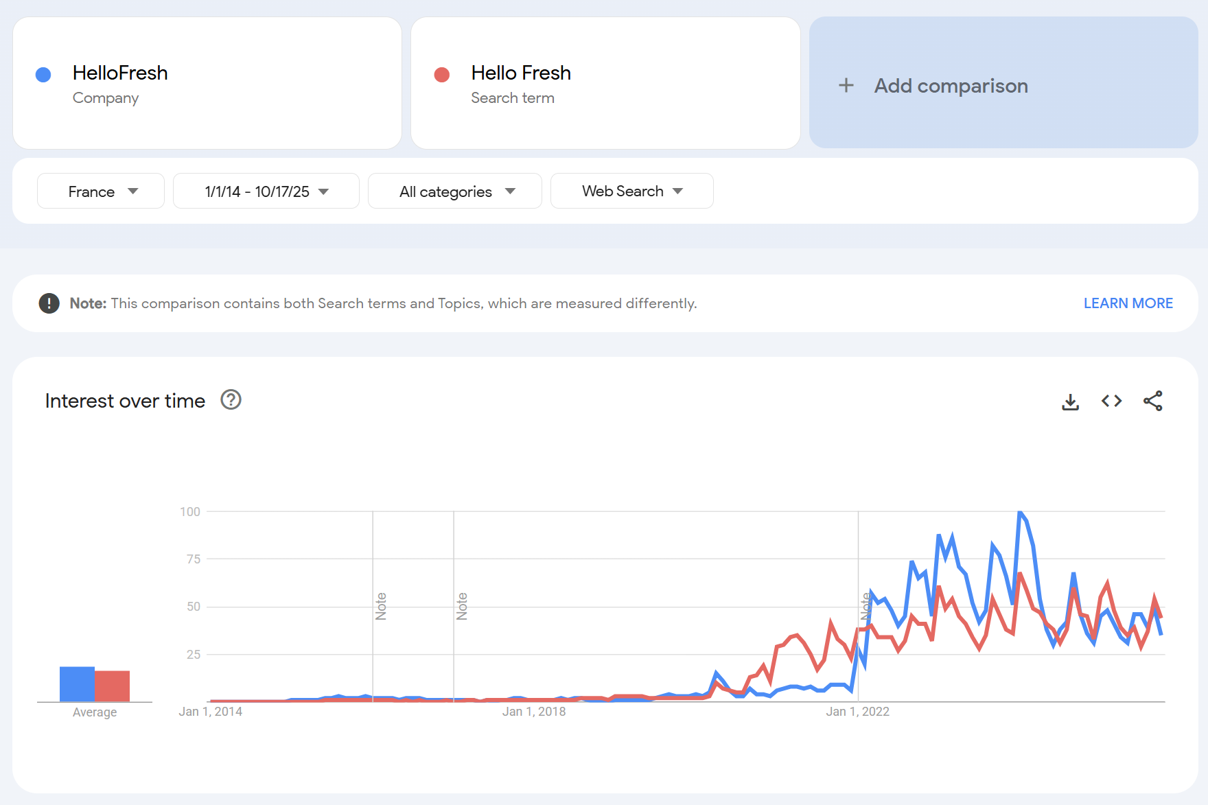Expand the 1/1/14 - 10/17/25 date range dropdown
Viewport: 1208px width, 805px height.
(x=266, y=191)
